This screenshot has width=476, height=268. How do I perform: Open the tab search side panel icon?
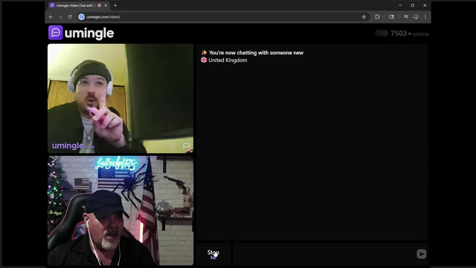(x=392, y=17)
